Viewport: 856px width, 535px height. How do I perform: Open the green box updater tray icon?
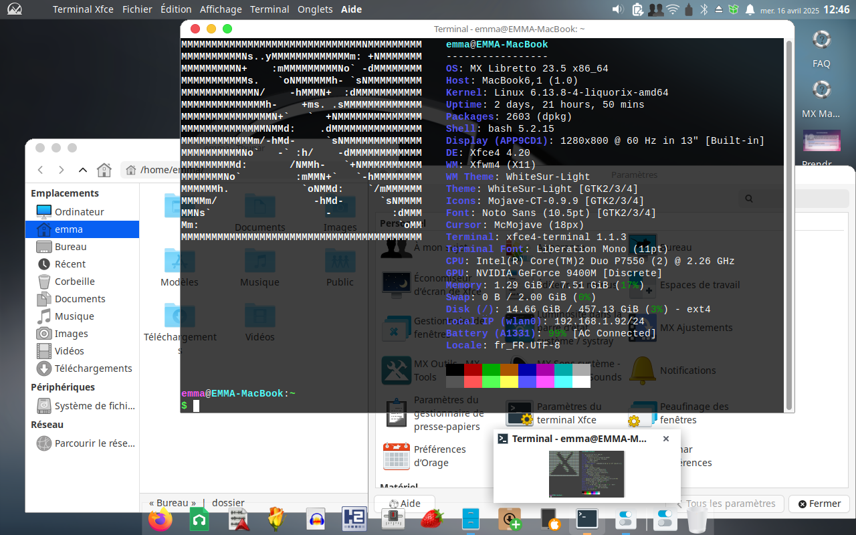pyautogui.click(x=734, y=9)
